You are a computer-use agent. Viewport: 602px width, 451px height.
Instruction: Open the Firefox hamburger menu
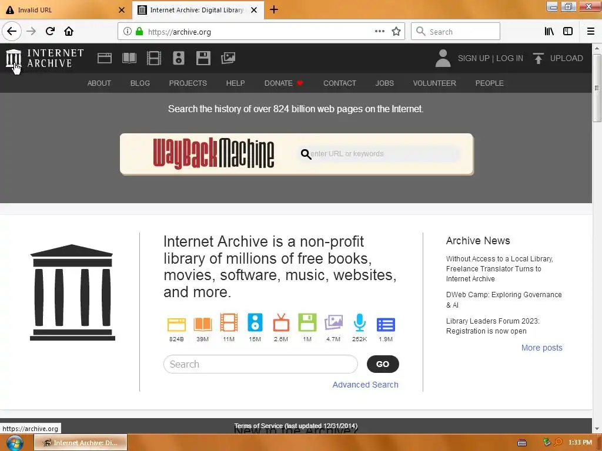tap(591, 32)
